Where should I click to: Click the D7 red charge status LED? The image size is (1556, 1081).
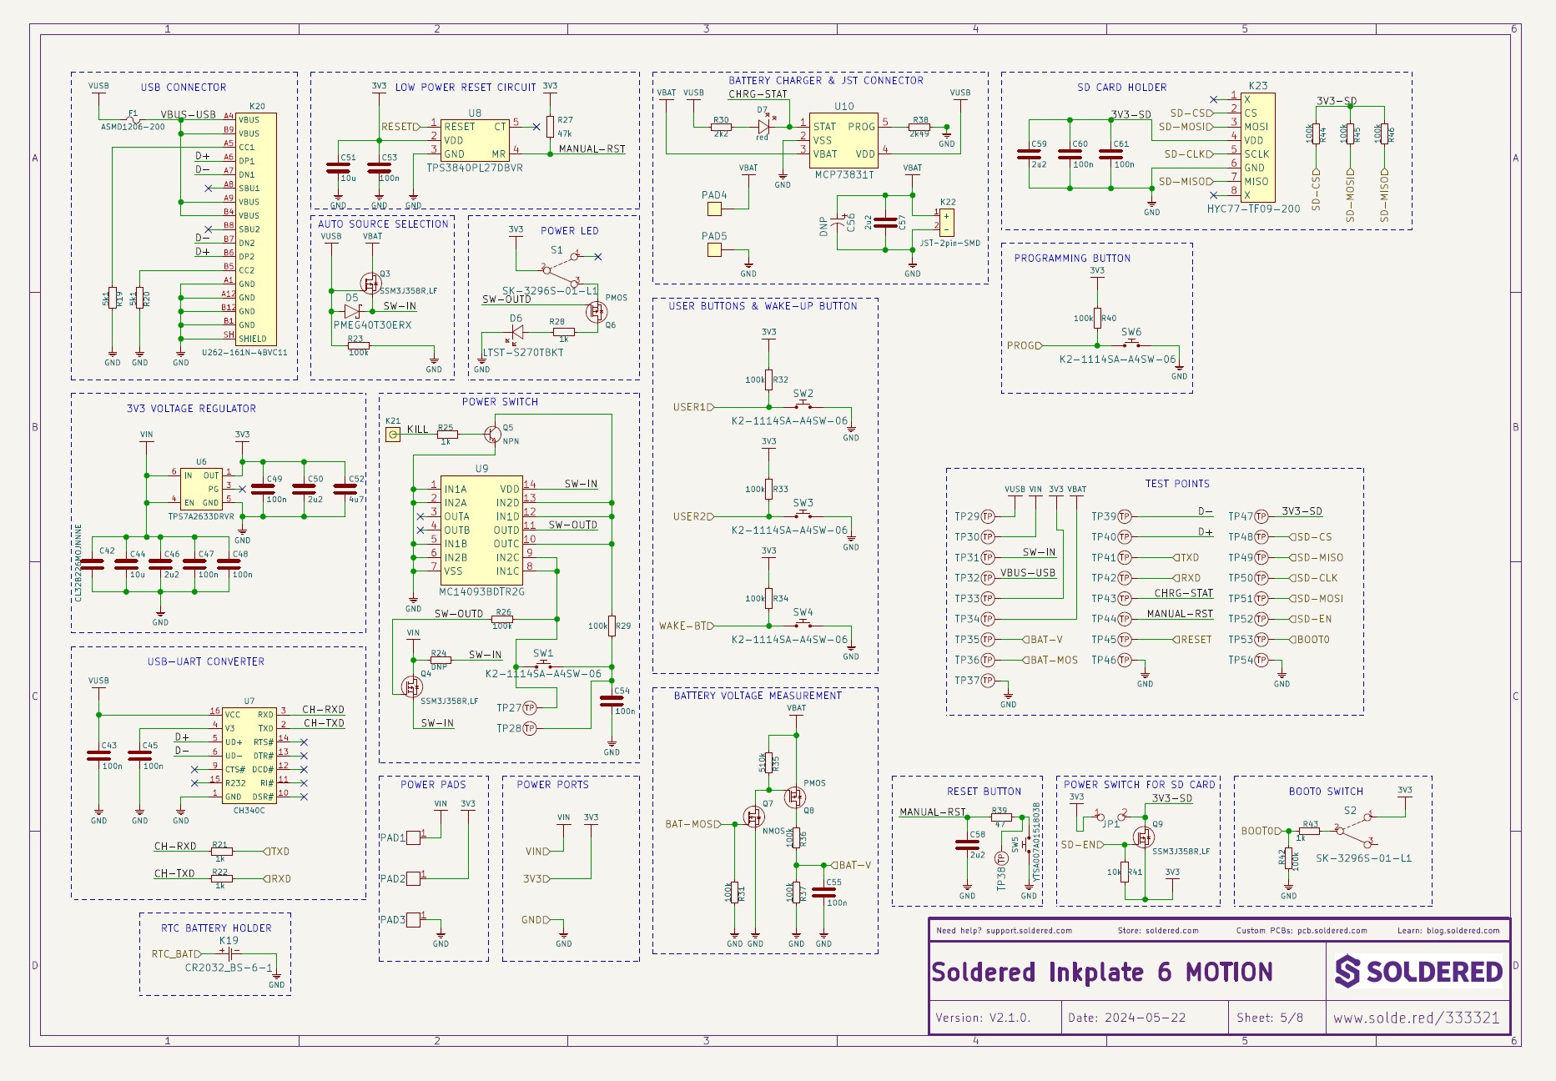tap(763, 127)
